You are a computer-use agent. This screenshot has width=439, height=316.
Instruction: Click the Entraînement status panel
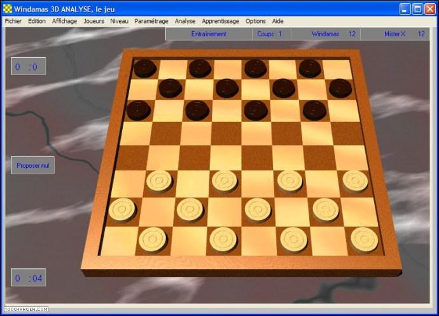coord(209,34)
